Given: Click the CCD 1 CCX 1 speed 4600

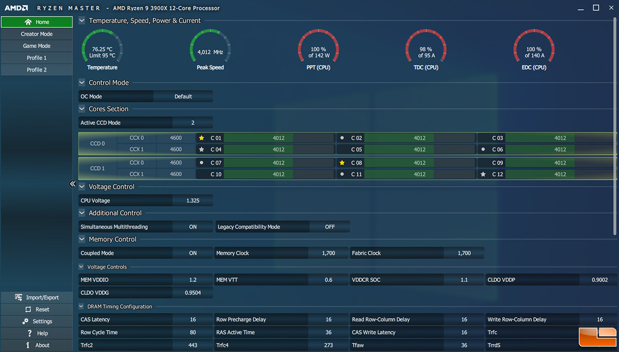Looking at the screenshot, I should click(176, 174).
